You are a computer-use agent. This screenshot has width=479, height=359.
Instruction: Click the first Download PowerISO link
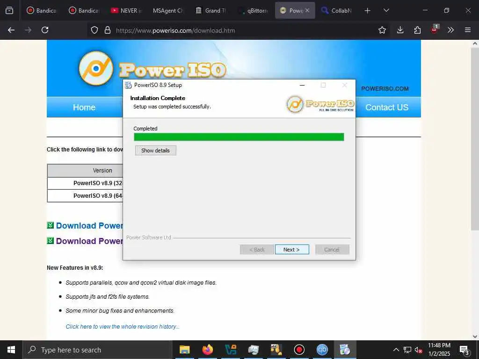[x=89, y=226]
